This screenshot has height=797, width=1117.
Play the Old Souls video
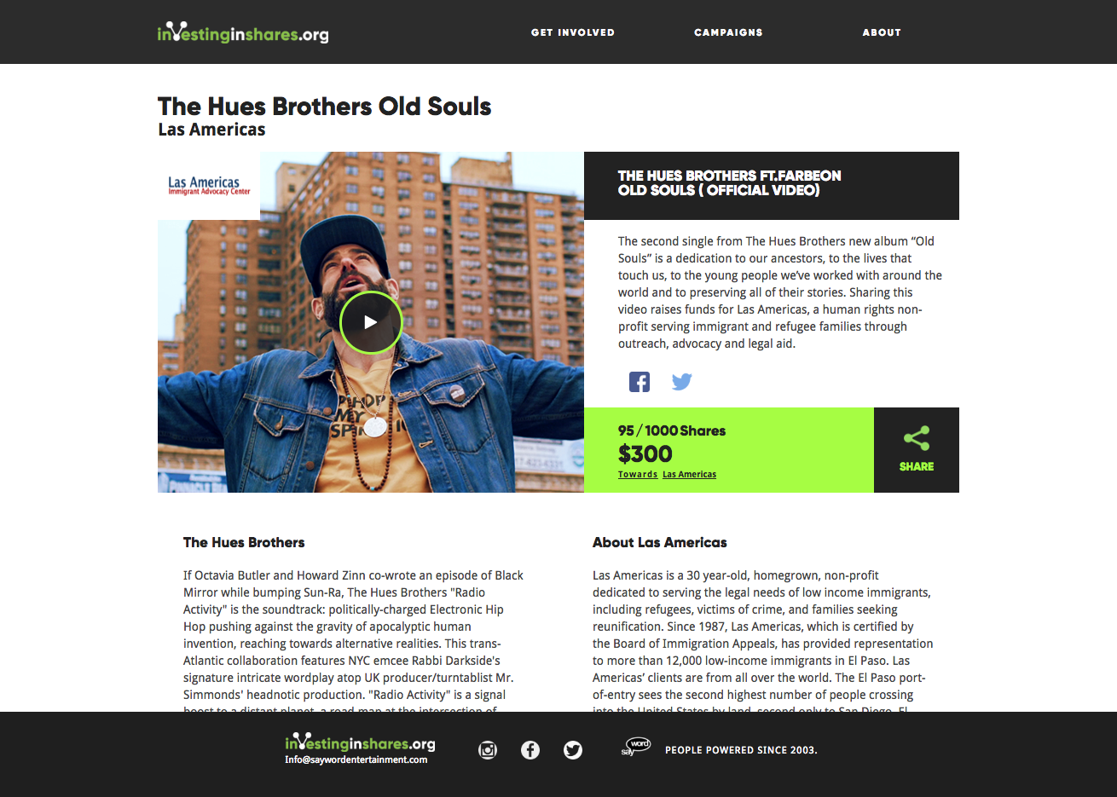tap(370, 322)
